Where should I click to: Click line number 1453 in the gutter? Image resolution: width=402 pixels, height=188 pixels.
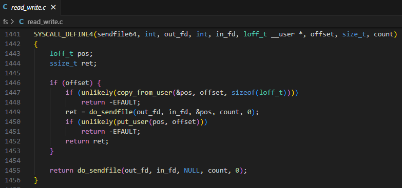[x=12, y=151]
